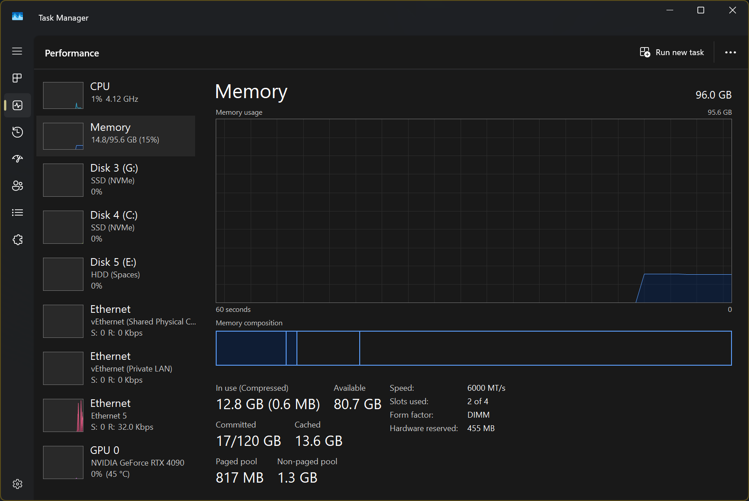Select the Performance page icon
This screenshot has width=749, height=501.
click(x=17, y=105)
